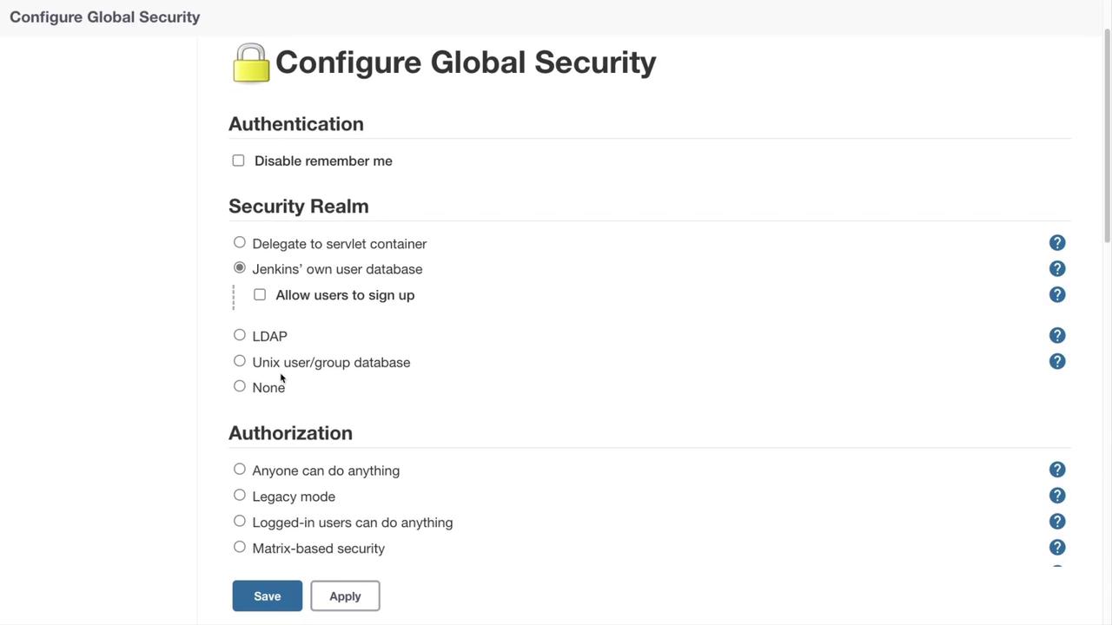The height and width of the screenshot is (625, 1112).
Task: Check Allow users to sign up
Action: tap(260, 294)
